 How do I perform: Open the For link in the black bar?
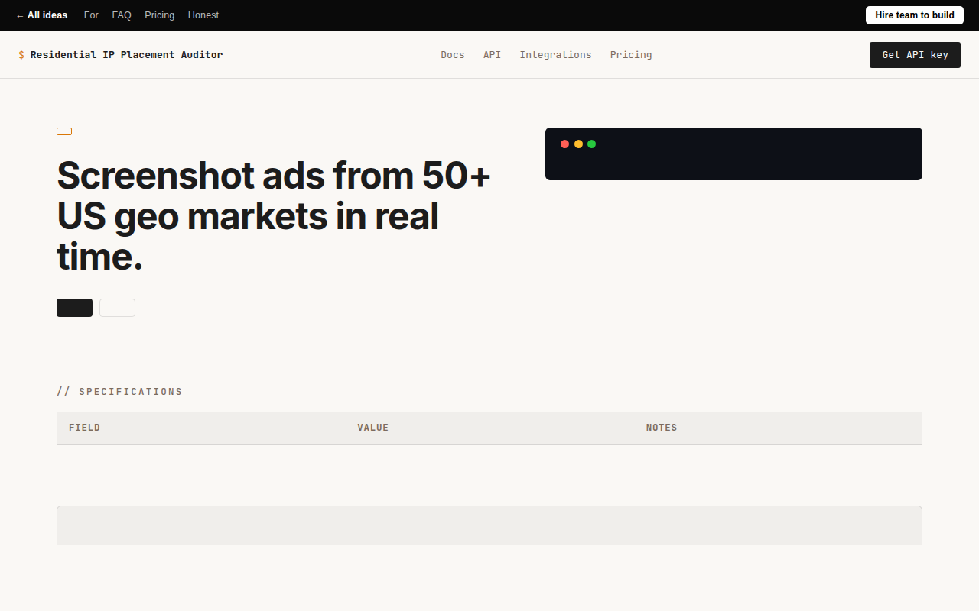(91, 15)
